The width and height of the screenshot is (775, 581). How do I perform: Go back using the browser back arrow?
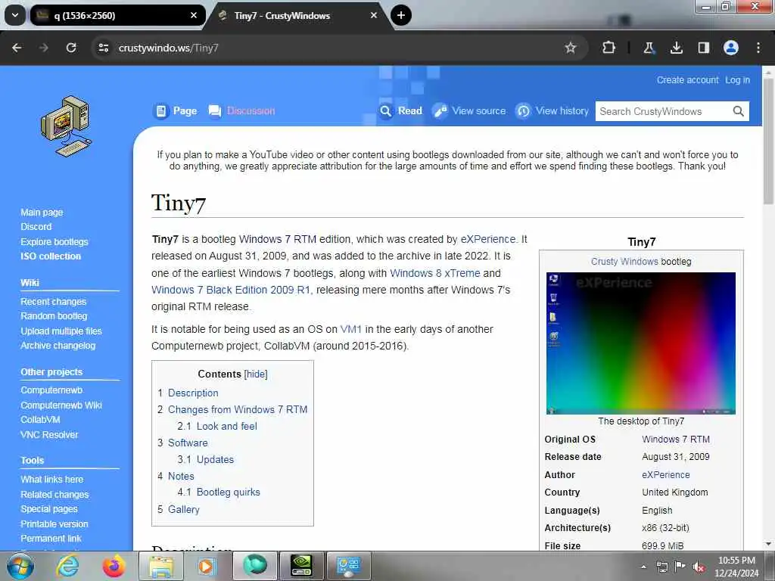[x=17, y=48]
